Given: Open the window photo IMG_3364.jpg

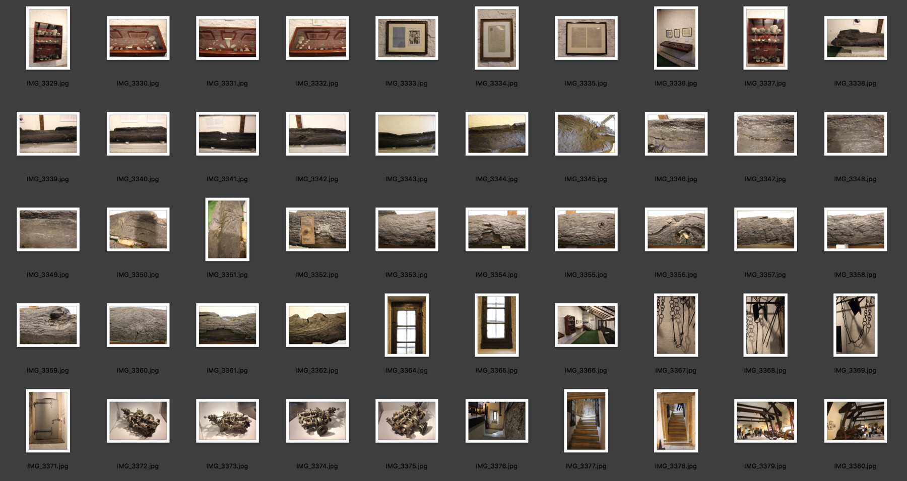Looking at the screenshot, I should 407,325.
